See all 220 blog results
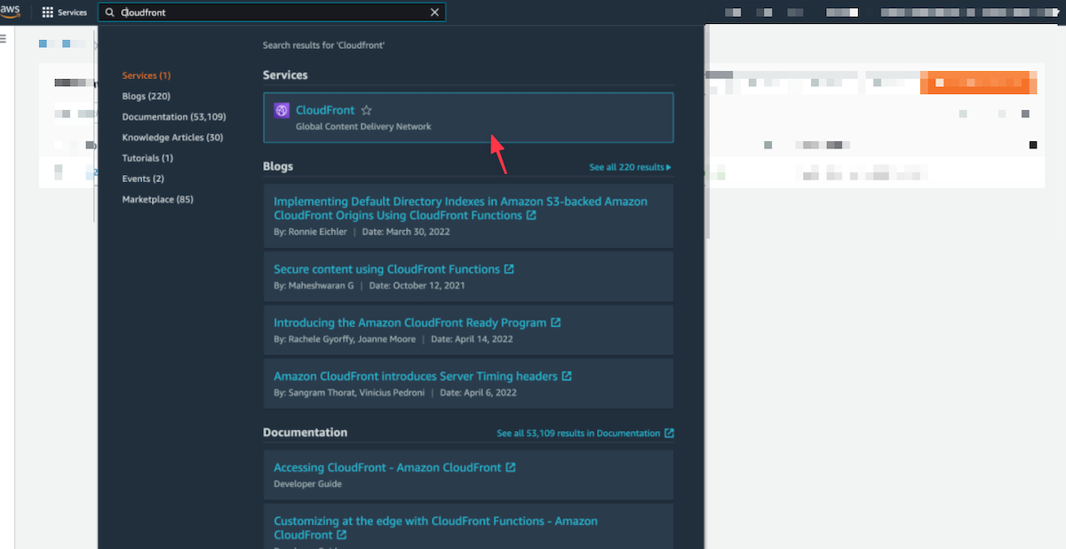Viewport: 1066px width, 549px height. (631, 167)
